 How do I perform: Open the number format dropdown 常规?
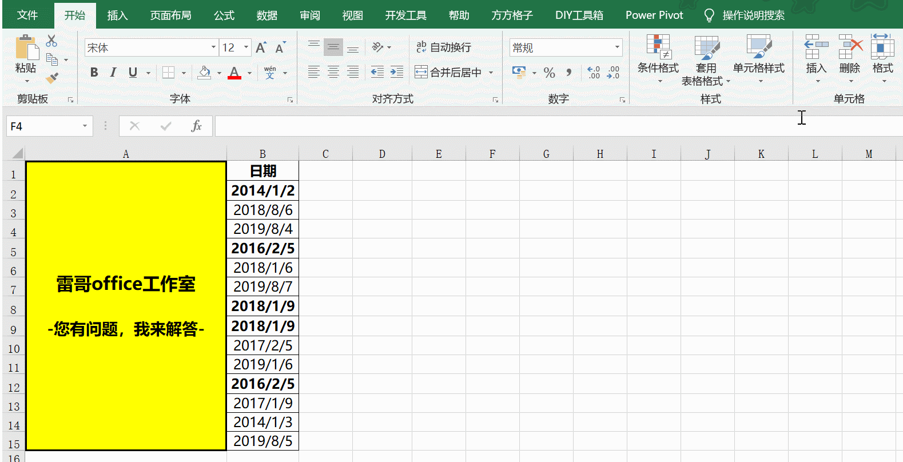click(x=617, y=47)
